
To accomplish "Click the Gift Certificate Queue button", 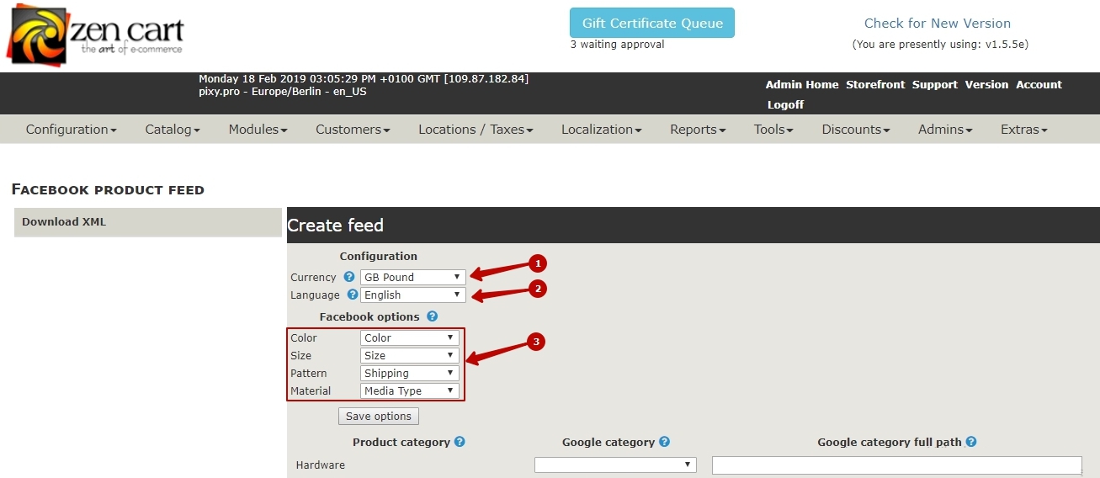I will pyautogui.click(x=651, y=23).
